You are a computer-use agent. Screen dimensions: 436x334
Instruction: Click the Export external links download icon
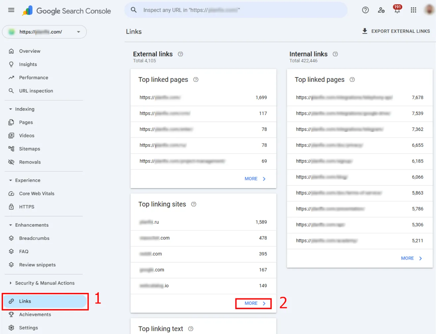pyautogui.click(x=365, y=31)
